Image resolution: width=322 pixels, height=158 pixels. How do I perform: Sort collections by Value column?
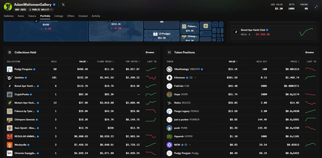[83, 62]
